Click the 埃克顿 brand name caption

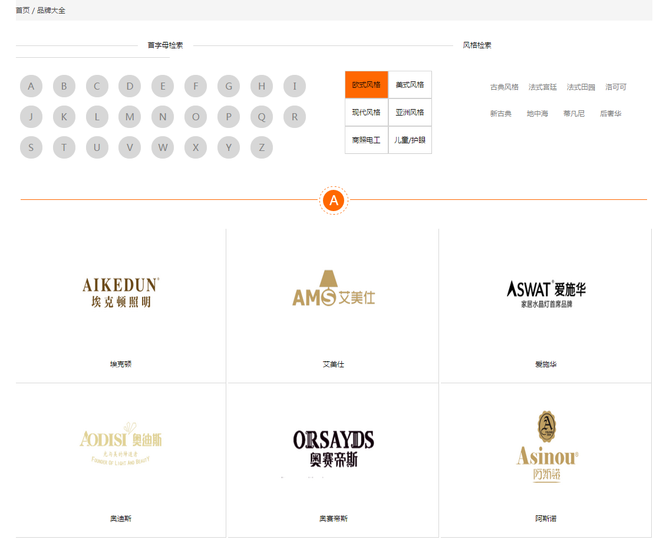tap(121, 364)
